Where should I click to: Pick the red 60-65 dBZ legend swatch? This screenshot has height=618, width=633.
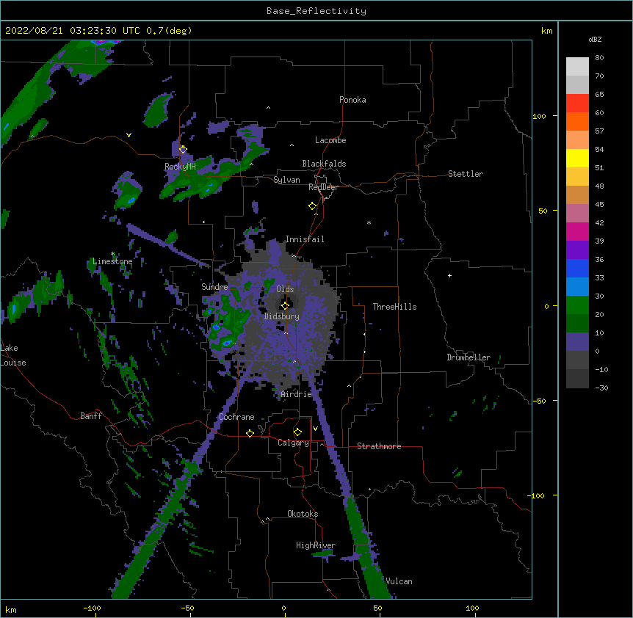[x=577, y=103]
